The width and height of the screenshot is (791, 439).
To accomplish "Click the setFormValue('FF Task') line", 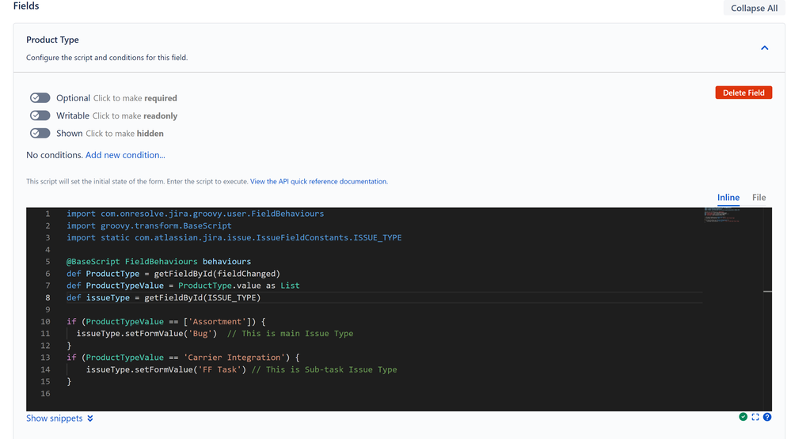I will tap(166, 369).
